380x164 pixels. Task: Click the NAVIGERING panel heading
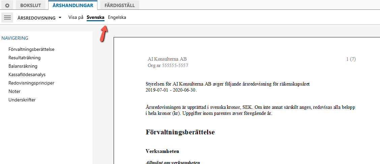15,38
